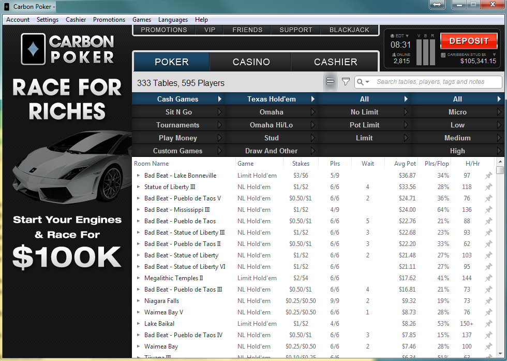
Task: Expand the Megalithic Temples II row
Action: pyautogui.click(x=138, y=278)
